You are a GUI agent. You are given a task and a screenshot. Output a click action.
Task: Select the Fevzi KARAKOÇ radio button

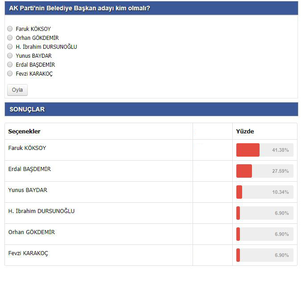(10, 74)
